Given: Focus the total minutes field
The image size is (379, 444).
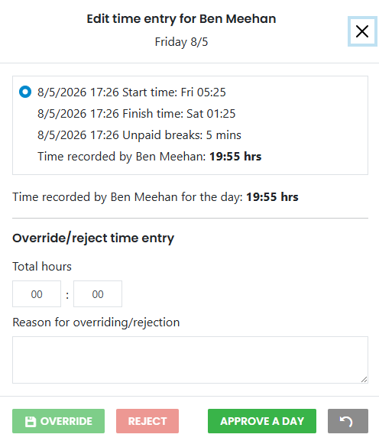Looking at the screenshot, I should click(98, 294).
